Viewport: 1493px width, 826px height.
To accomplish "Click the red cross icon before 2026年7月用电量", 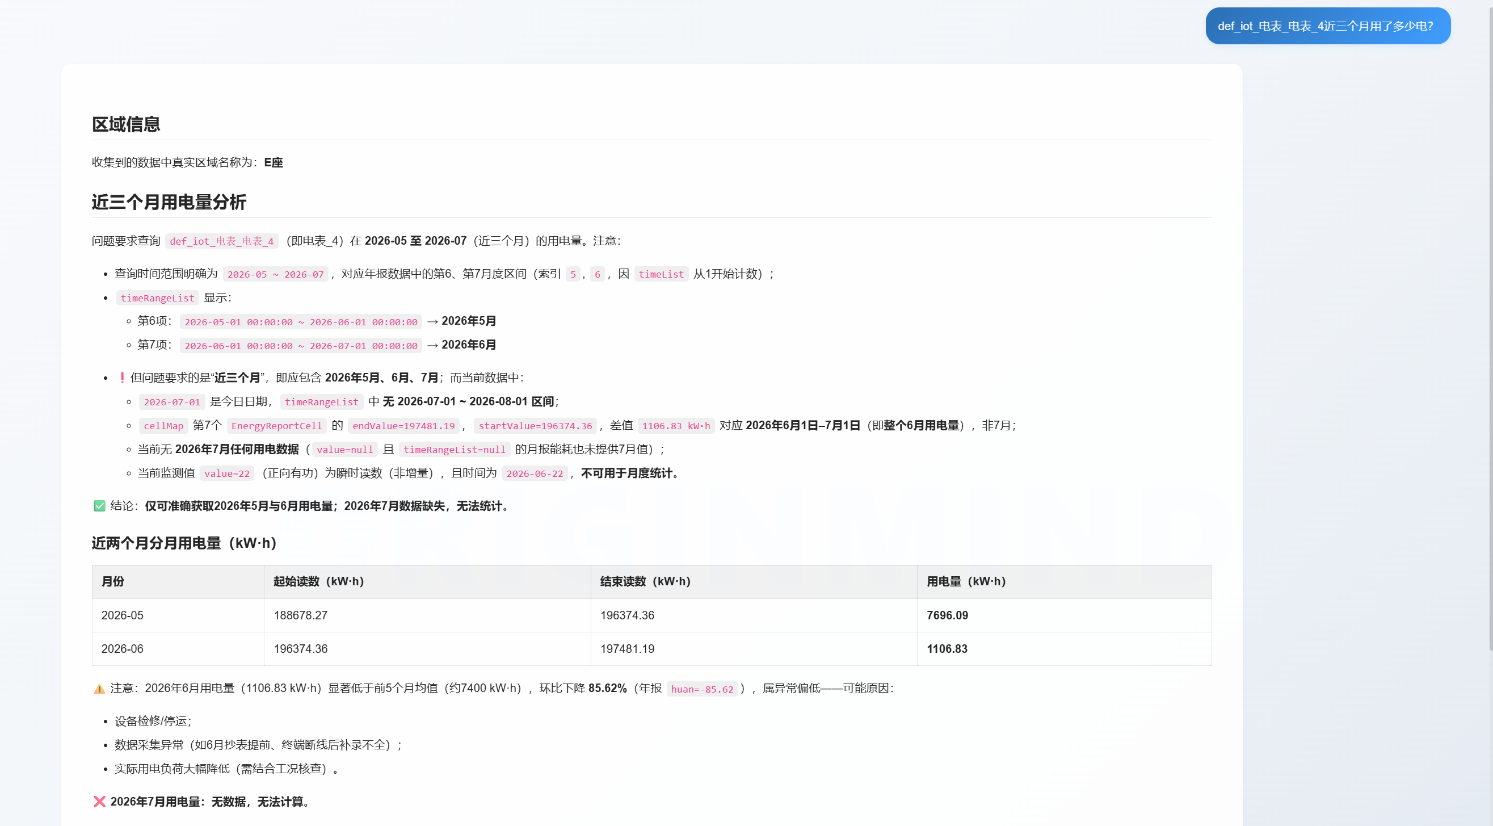I will (100, 802).
